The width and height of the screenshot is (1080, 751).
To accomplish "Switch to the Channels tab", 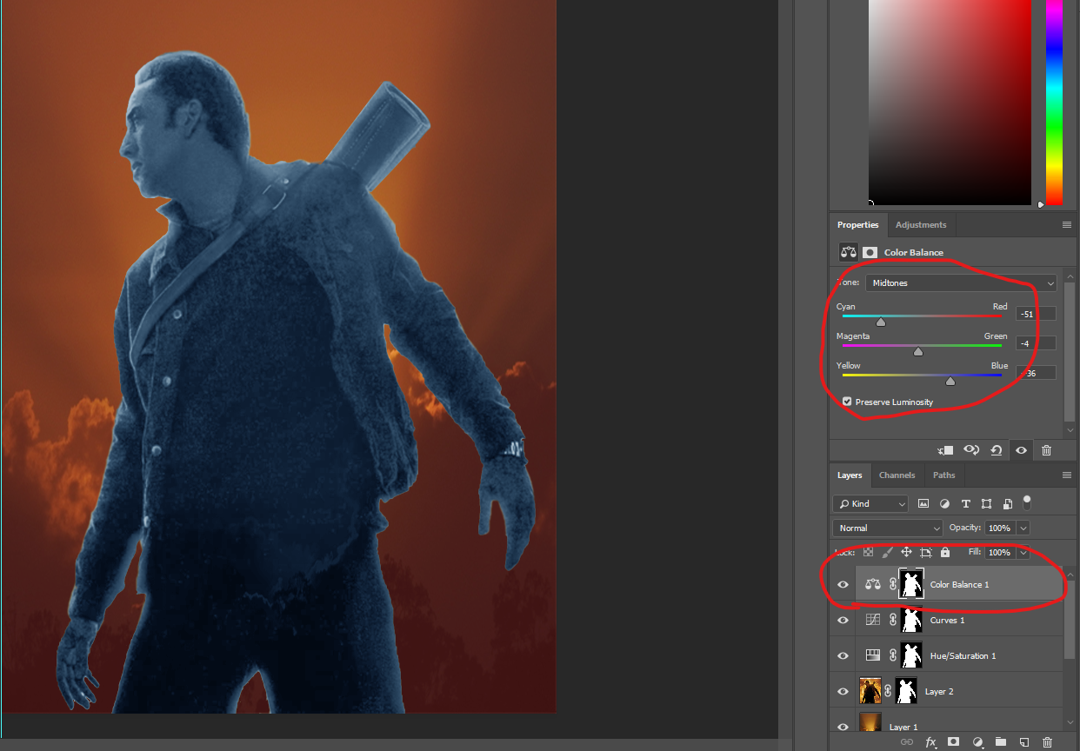I will pyautogui.click(x=897, y=475).
